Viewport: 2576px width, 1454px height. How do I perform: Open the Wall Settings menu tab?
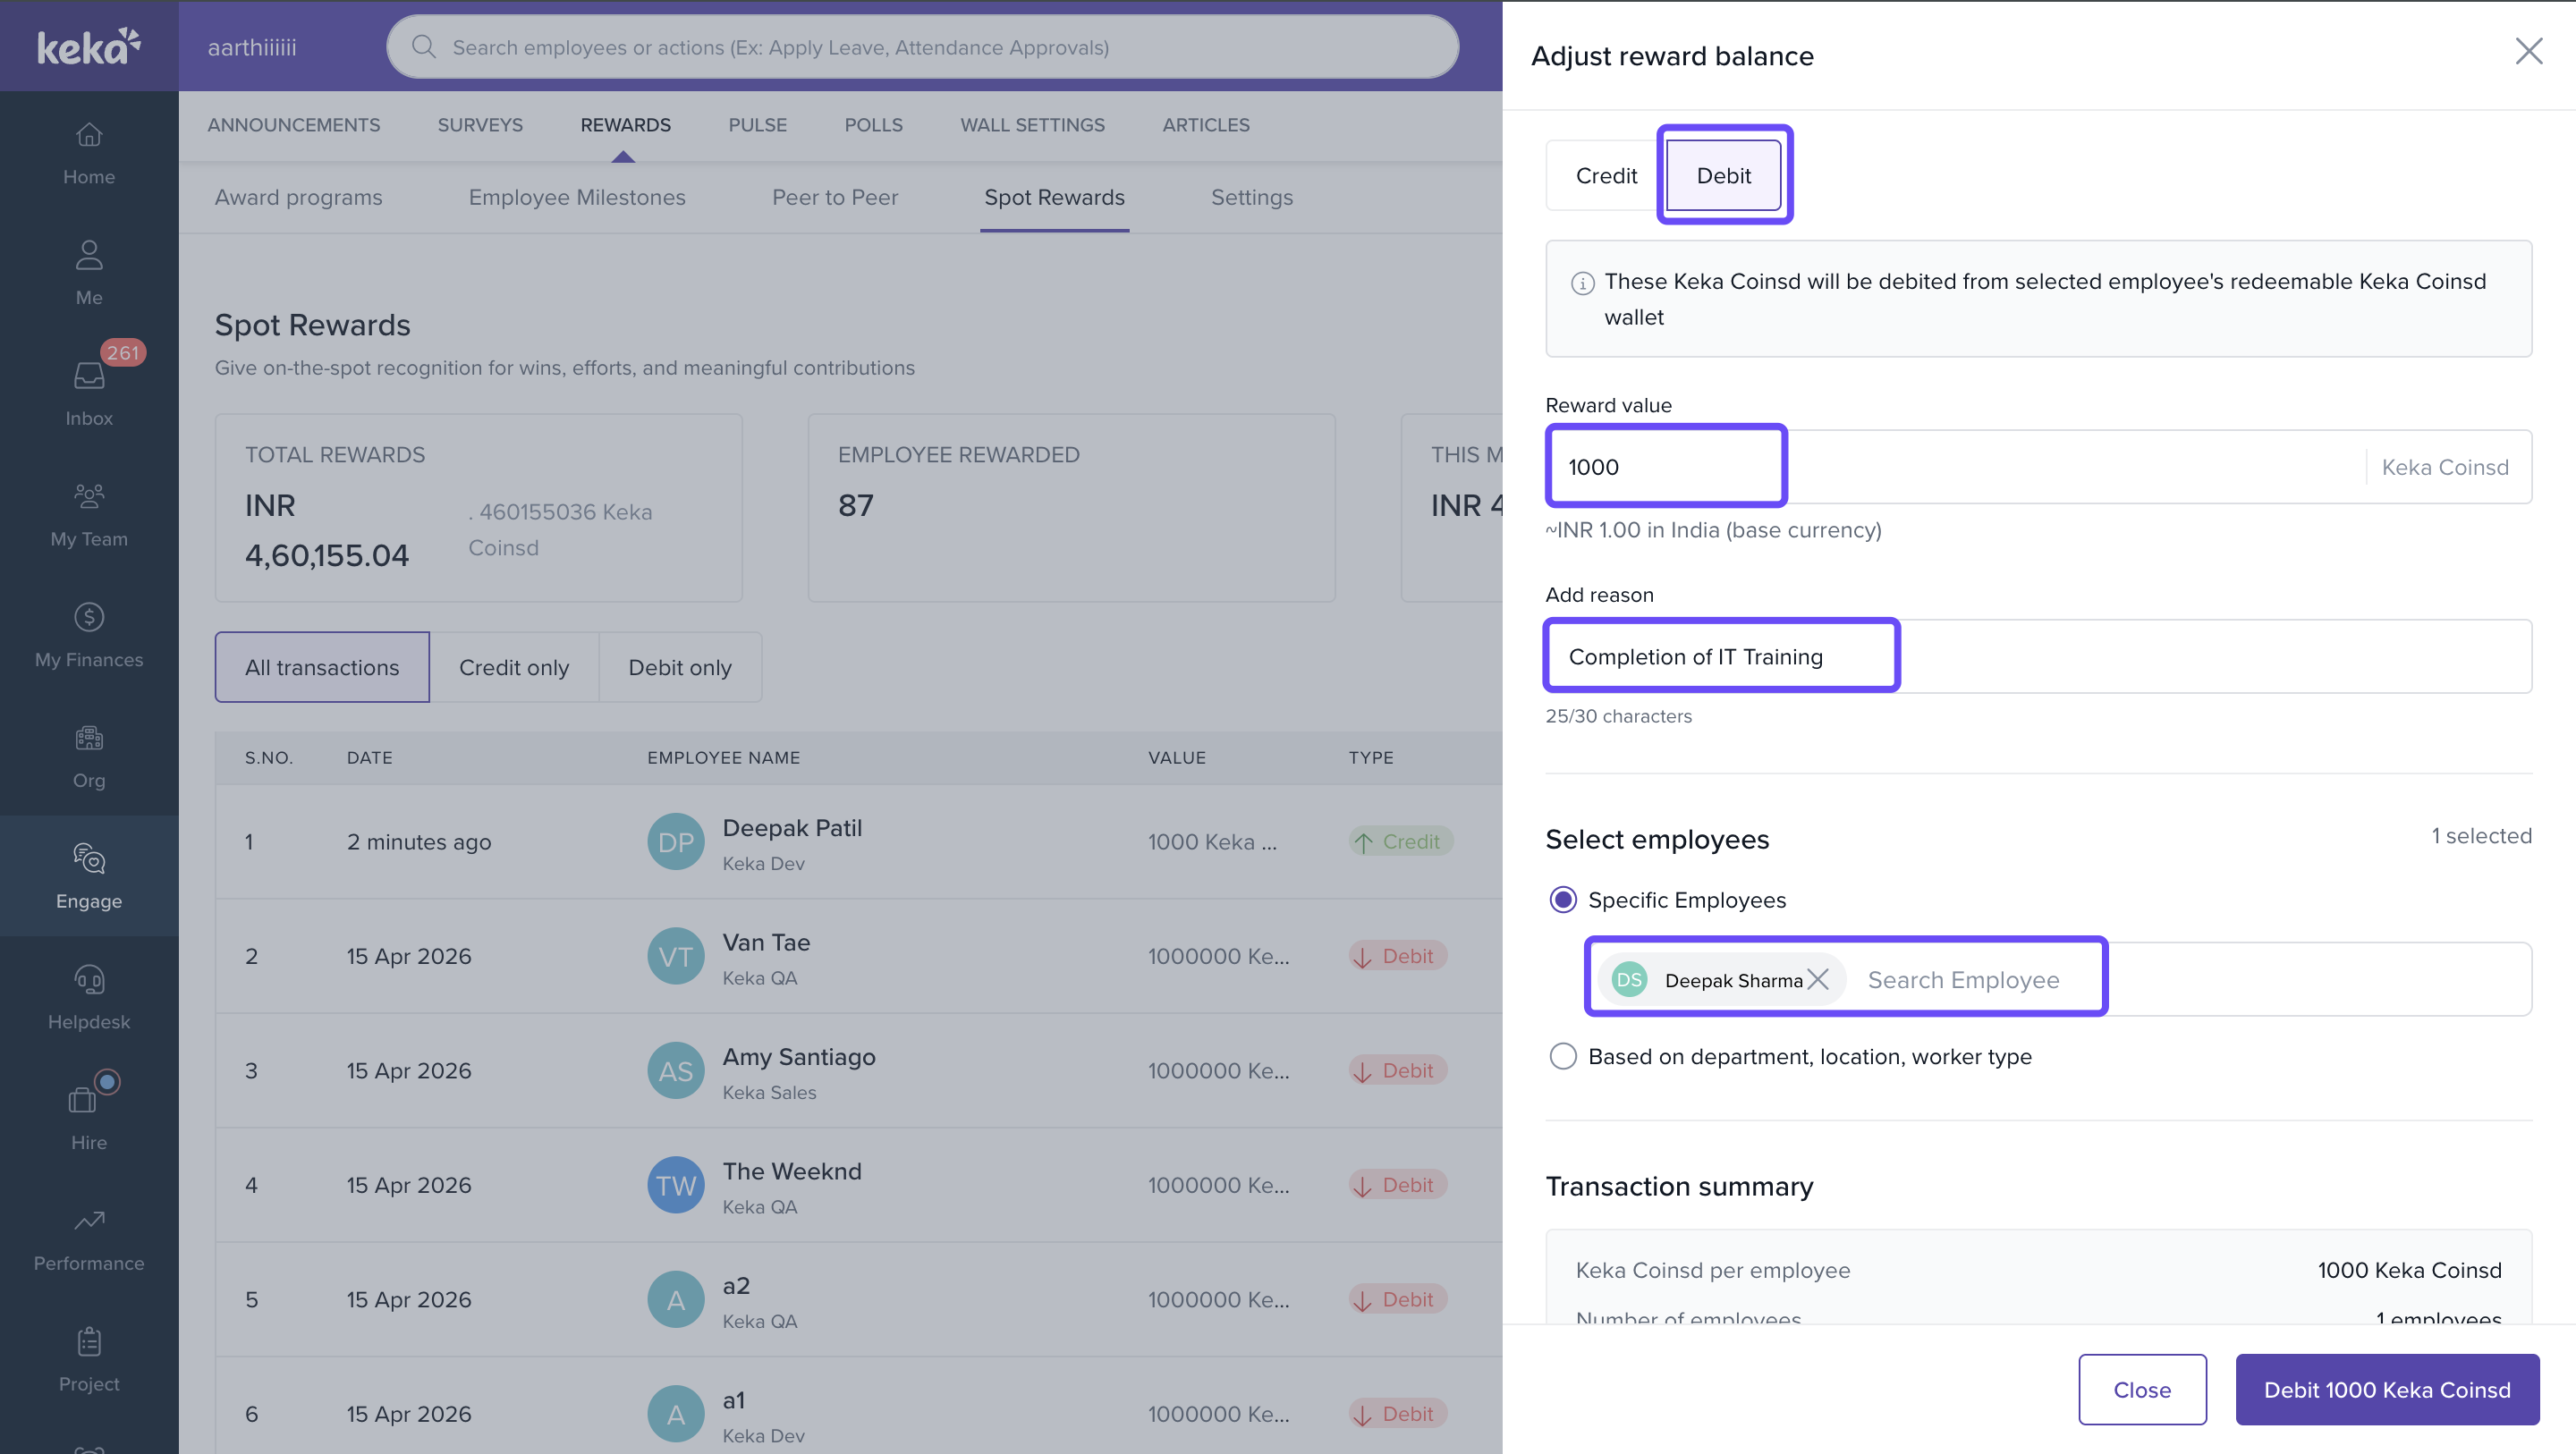[1032, 125]
